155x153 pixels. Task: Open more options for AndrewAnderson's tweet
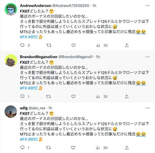click(x=147, y=6)
